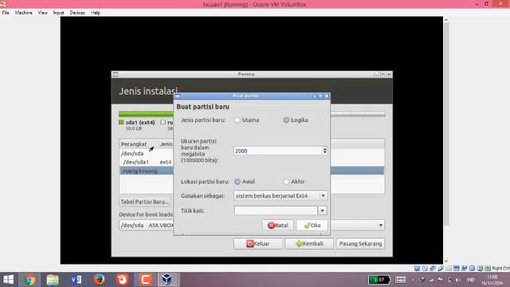Open File Explorer from the taskbar

pos(53,280)
